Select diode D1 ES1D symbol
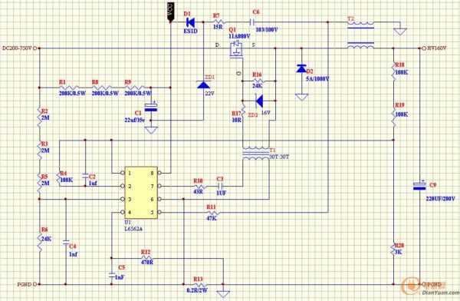This screenshot has height=301, width=460. (x=191, y=21)
